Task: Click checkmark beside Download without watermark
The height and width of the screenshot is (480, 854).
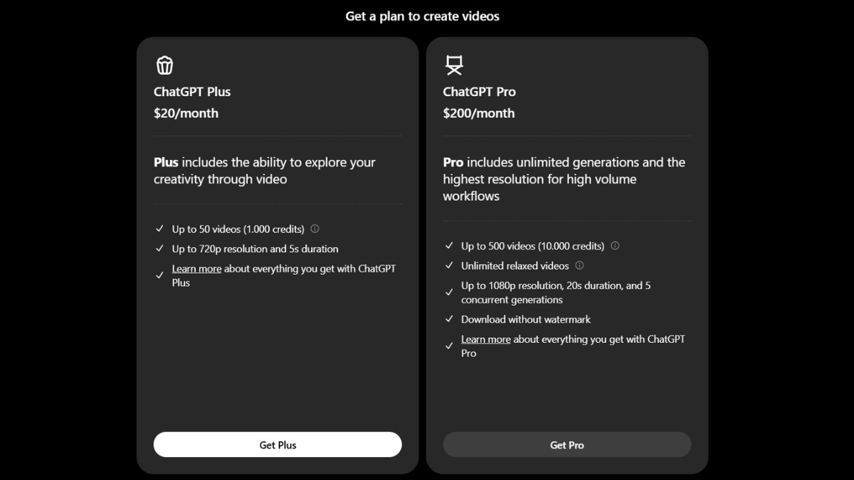Action: pyautogui.click(x=449, y=319)
